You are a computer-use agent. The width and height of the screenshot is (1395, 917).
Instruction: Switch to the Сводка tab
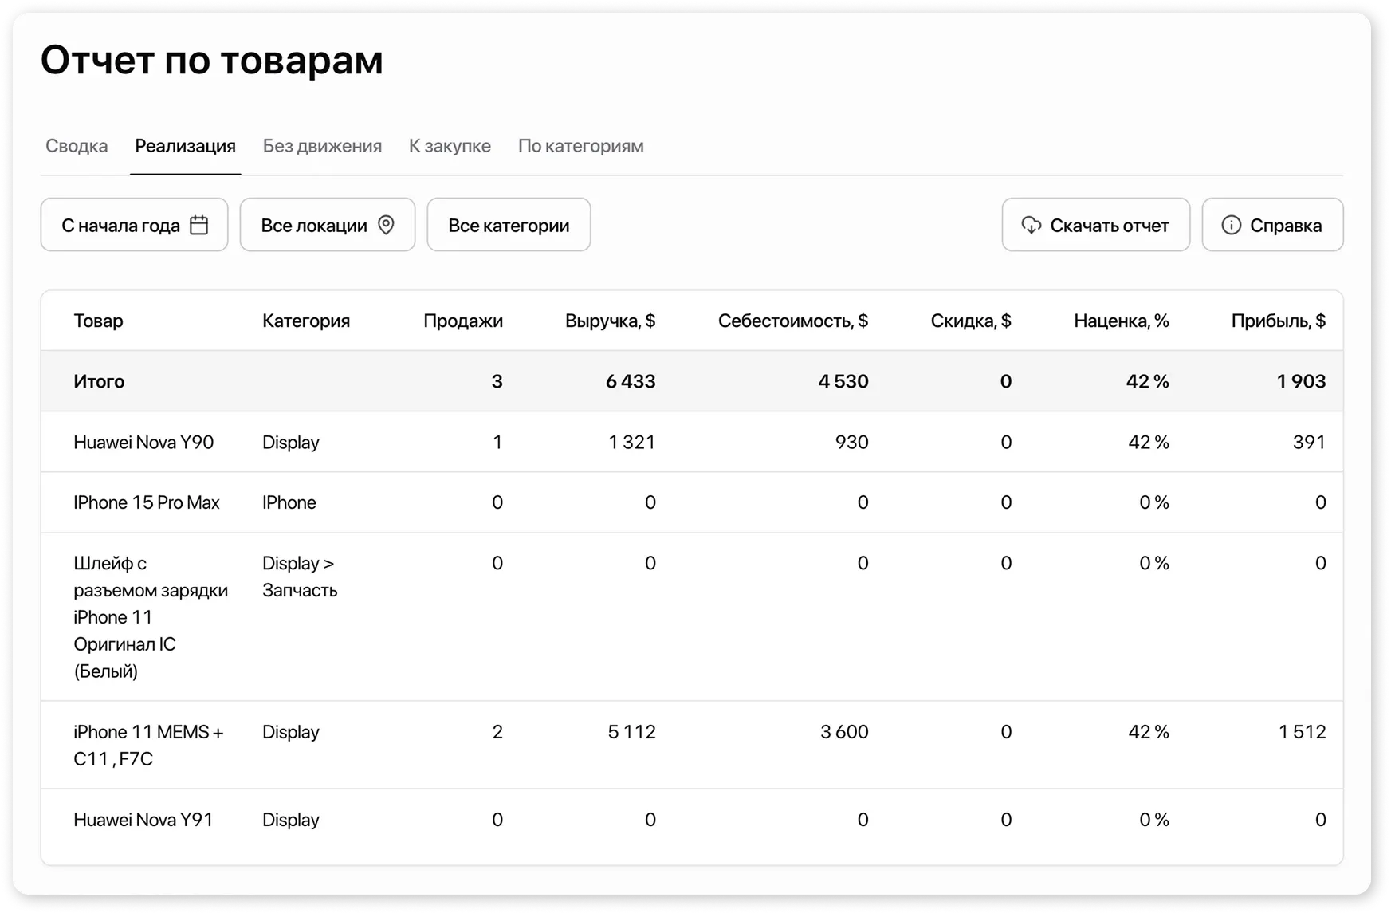[x=77, y=146]
